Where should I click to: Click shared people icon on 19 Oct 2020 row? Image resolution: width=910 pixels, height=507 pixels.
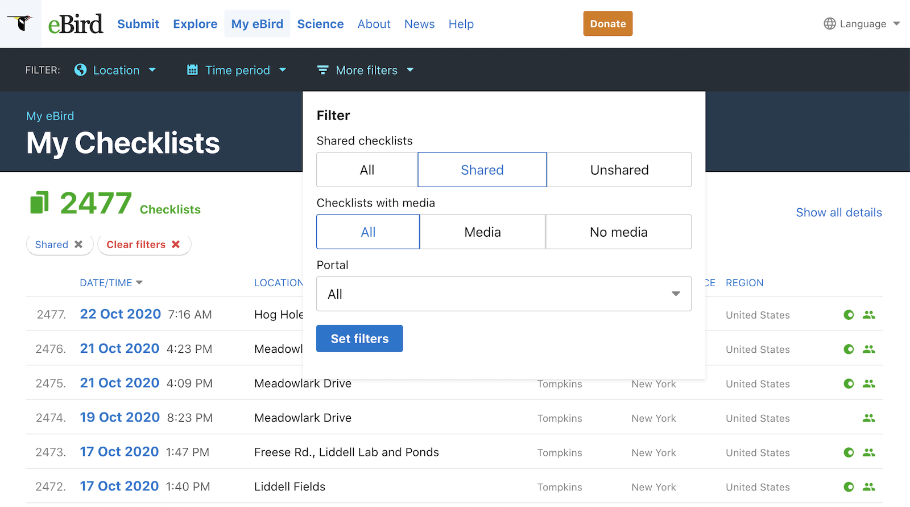point(868,418)
